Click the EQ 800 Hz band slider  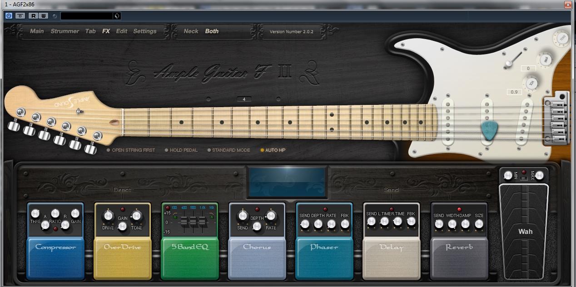tap(192, 221)
